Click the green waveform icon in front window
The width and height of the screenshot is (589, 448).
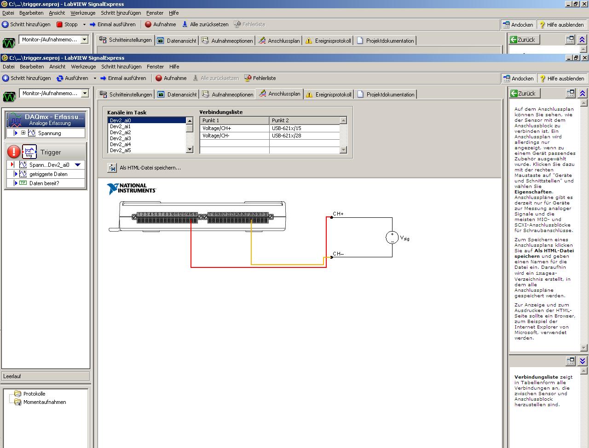9,96
